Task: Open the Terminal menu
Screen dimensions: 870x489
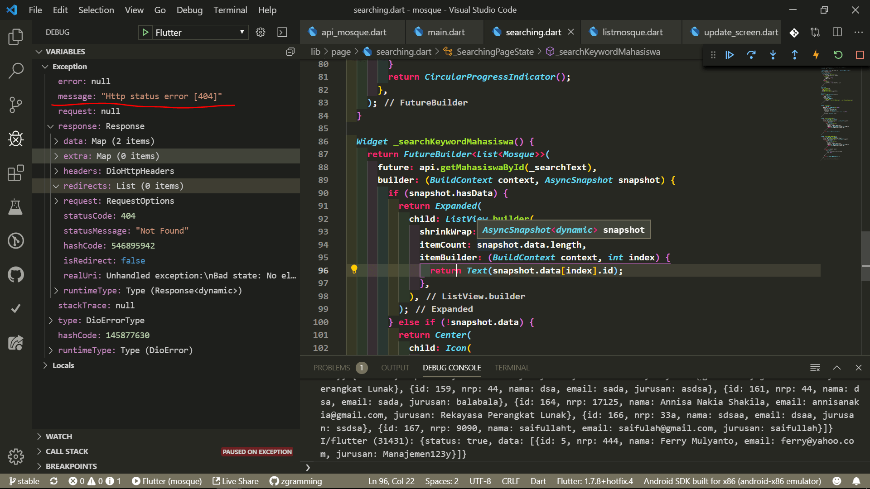Action: click(x=230, y=10)
